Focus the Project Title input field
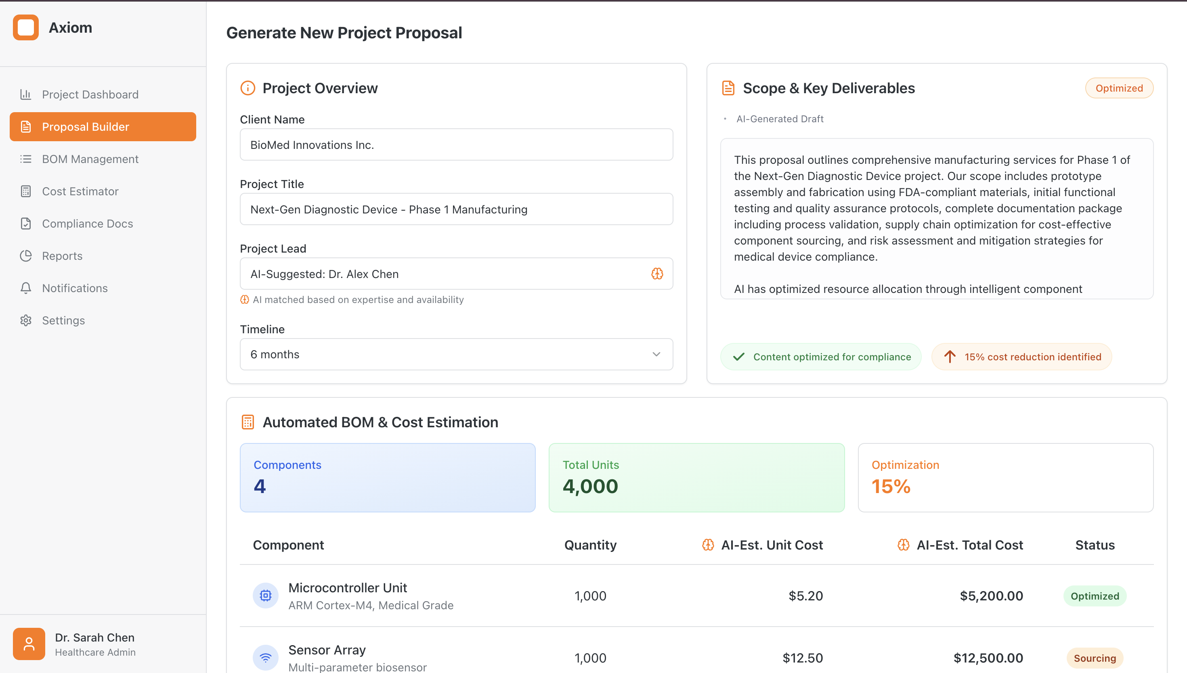 (456, 209)
